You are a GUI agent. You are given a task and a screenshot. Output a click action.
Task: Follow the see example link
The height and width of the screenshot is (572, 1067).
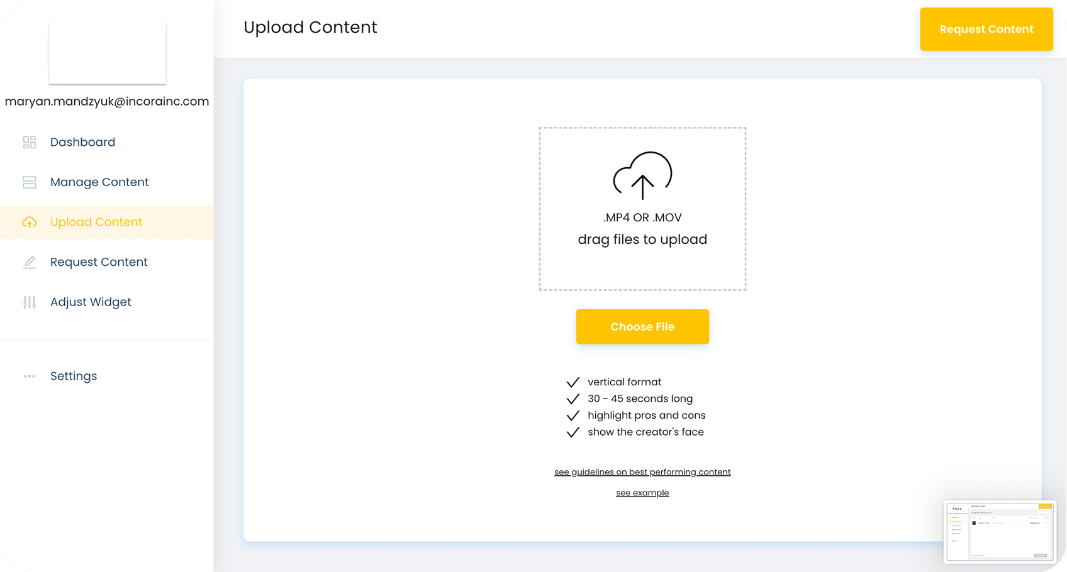click(x=642, y=493)
